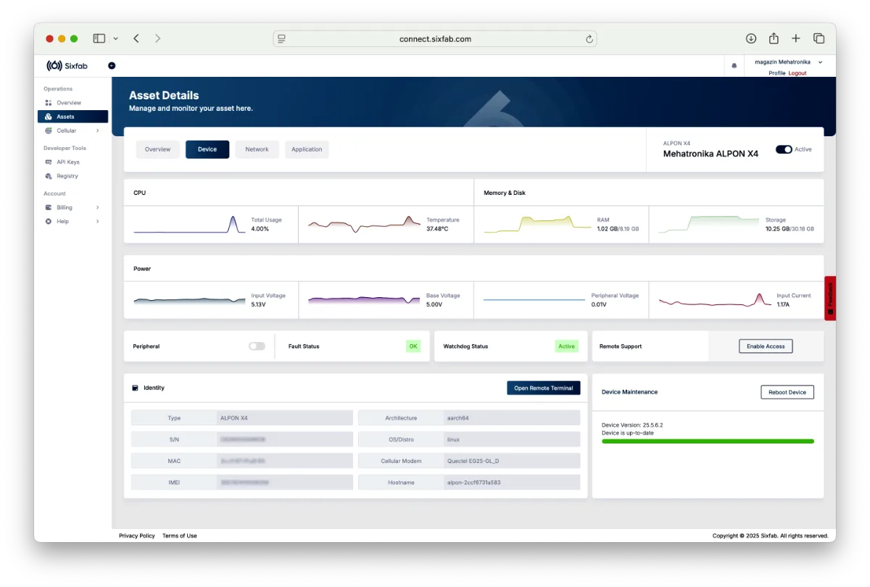Toggle the Safari sidebar panel icon

pos(99,38)
